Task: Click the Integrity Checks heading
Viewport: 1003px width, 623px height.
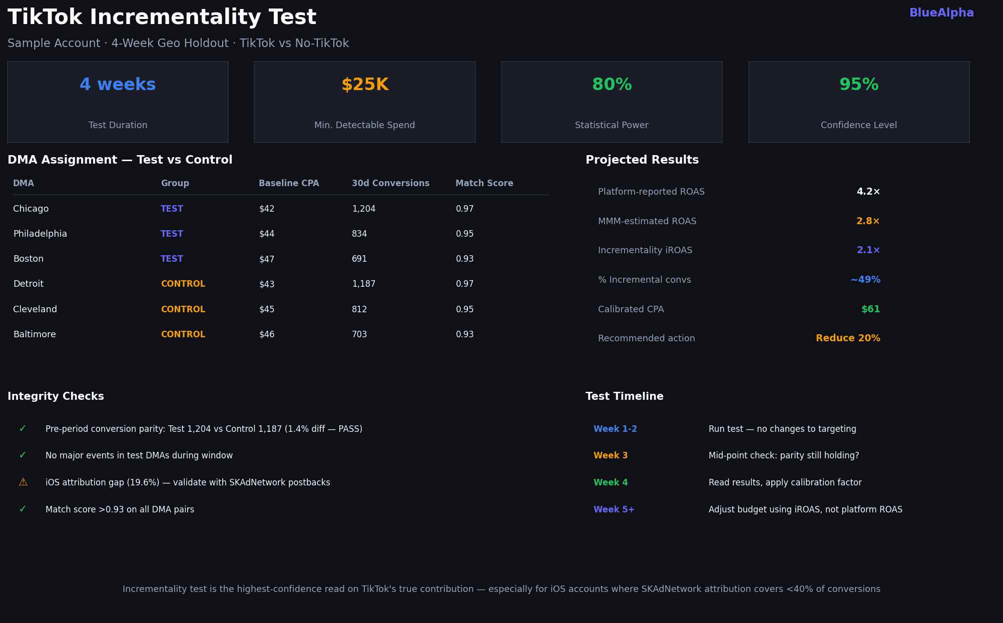Action: 56,396
